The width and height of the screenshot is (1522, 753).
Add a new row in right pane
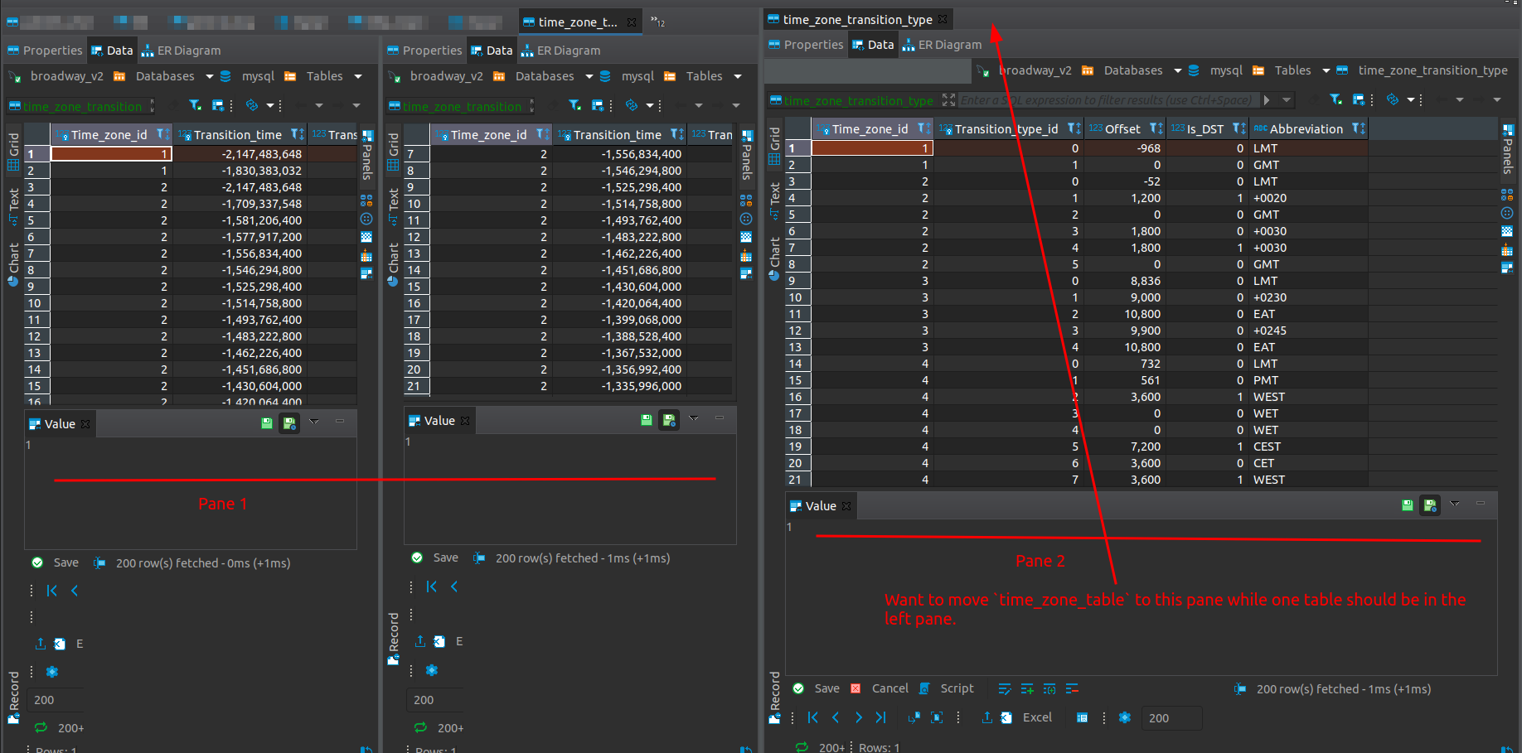pos(1027,689)
